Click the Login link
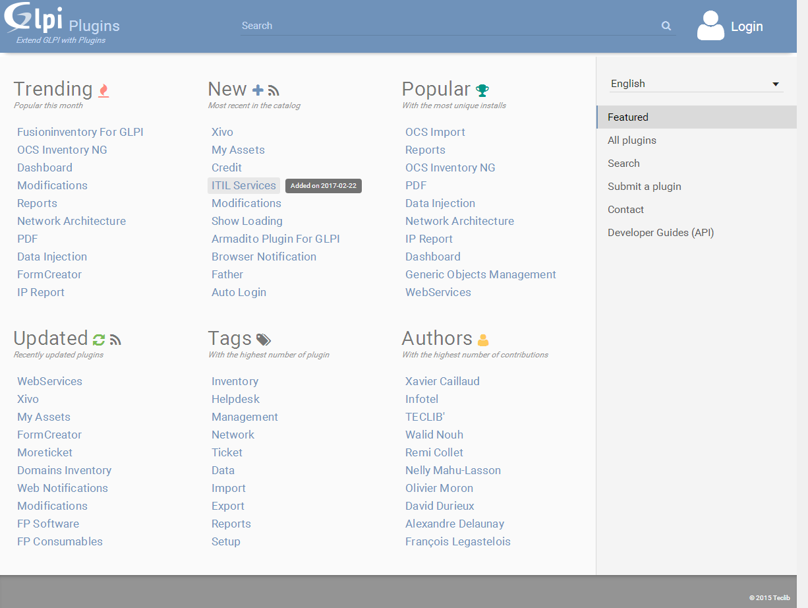Screen dimensions: 808x608 point(747,26)
